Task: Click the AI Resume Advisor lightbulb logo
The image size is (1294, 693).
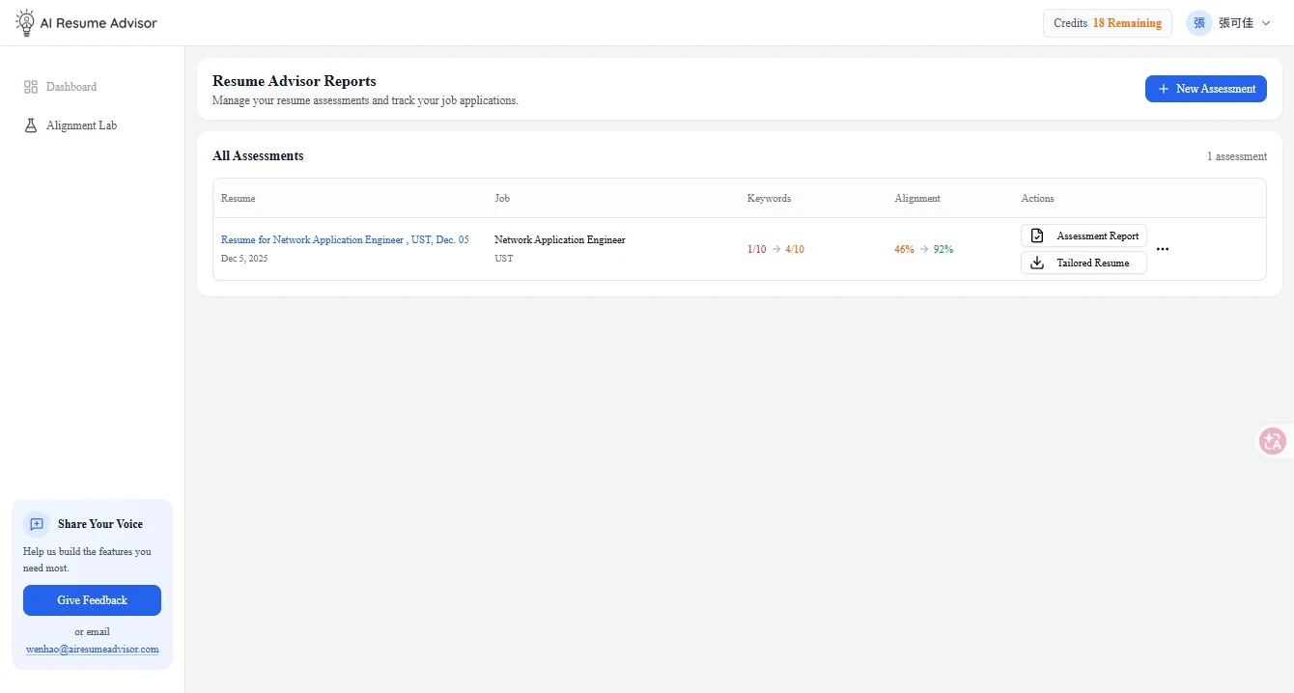Action: 25,22
